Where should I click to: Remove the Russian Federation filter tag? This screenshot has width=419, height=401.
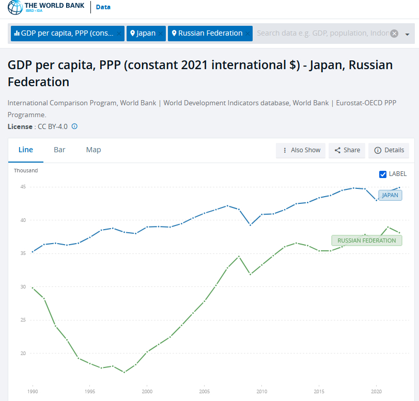247,34
